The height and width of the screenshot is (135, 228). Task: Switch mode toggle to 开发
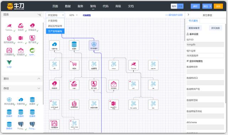point(180,6)
